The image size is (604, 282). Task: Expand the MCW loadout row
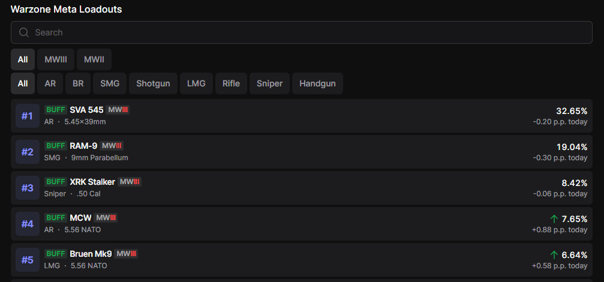(300, 224)
